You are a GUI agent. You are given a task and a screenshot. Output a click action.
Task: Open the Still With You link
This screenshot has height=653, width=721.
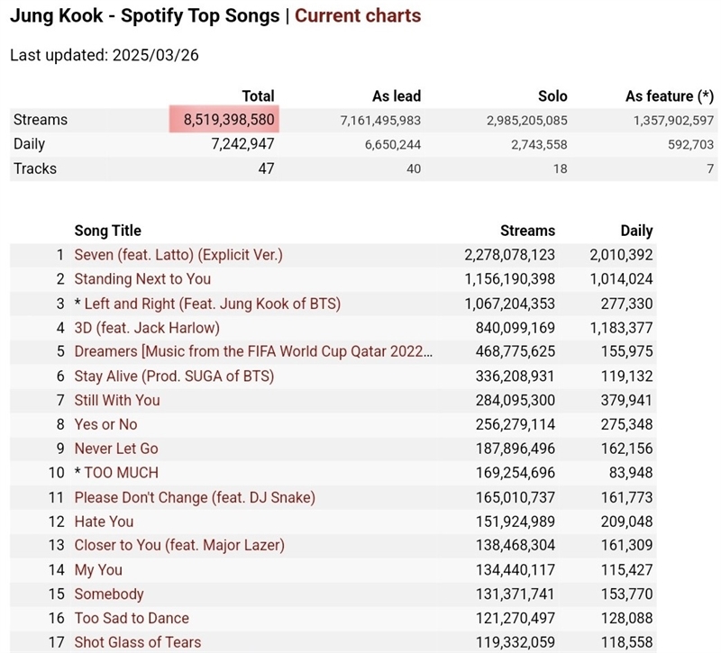(x=117, y=400)
